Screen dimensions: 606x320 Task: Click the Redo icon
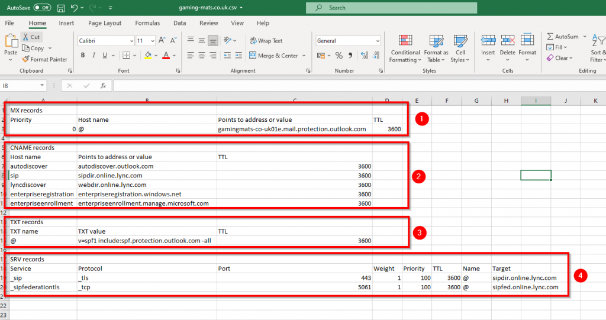point(93,8)
